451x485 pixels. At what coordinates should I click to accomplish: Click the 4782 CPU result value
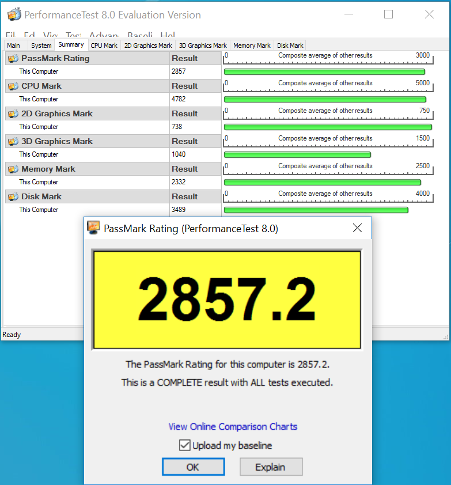(179, 99)
